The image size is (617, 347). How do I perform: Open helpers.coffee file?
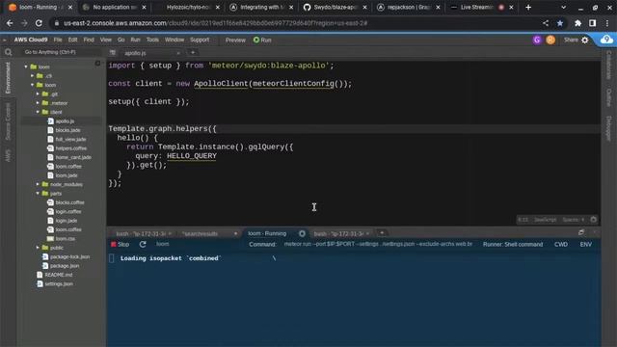tap(70, 148)
